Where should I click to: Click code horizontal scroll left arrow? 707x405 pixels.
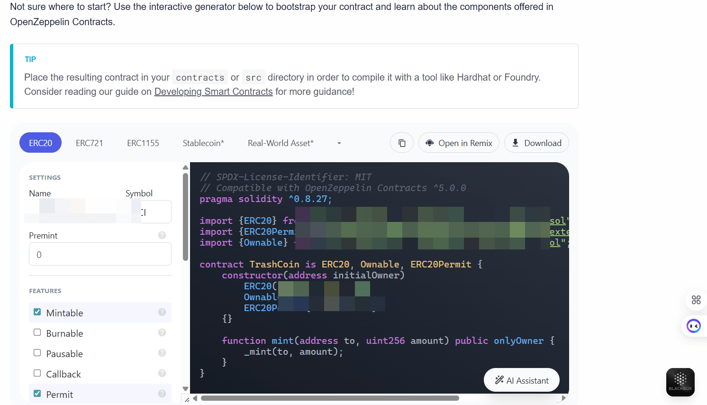[195, 398]
